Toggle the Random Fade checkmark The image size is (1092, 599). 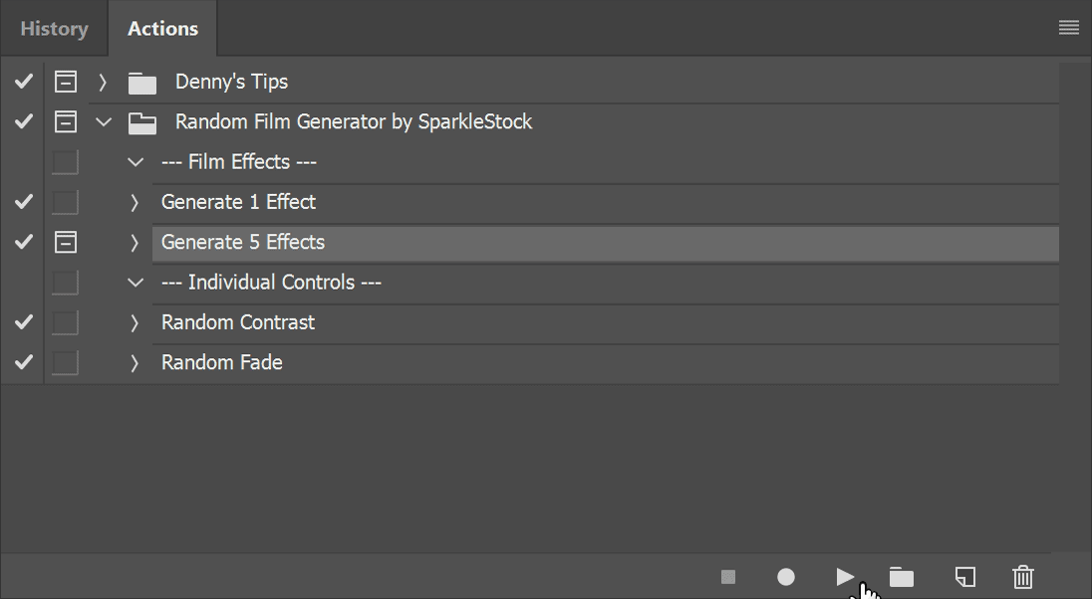point(24,362)
